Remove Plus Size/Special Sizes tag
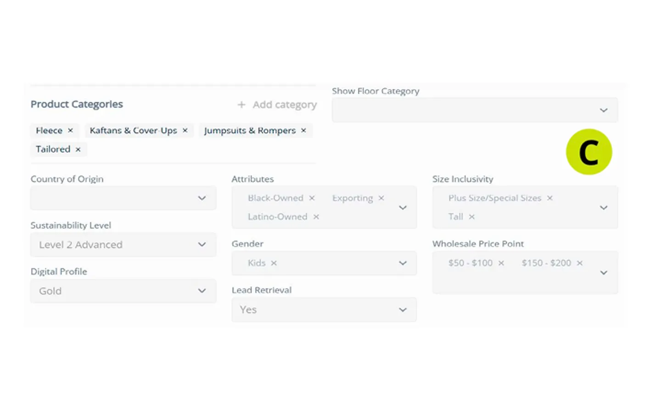 [549, 198]
